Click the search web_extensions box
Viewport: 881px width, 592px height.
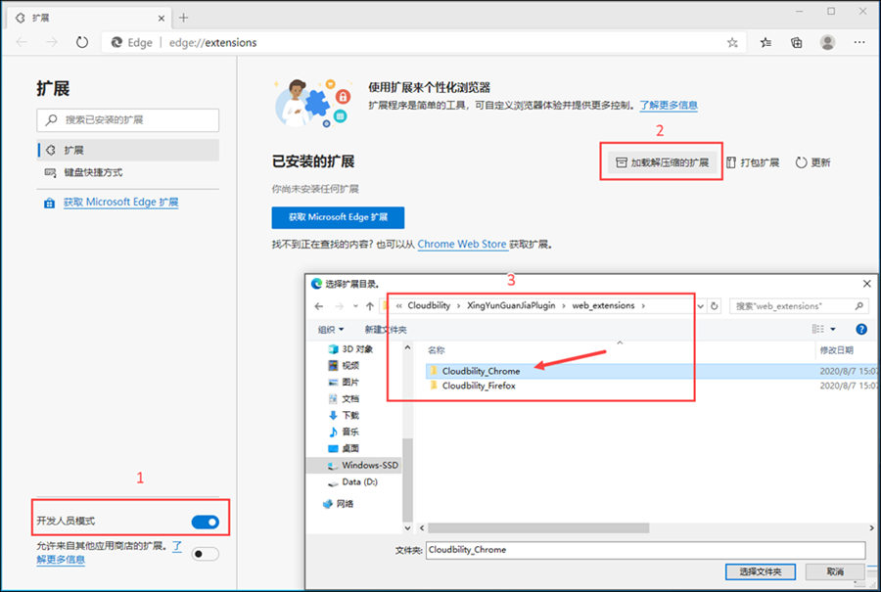(x=799, y=306)
